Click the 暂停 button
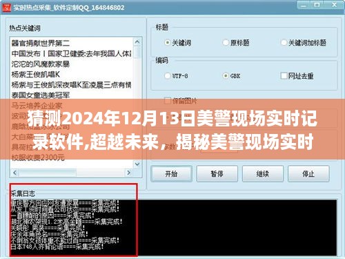Screen dimensions: 345x259 click(x=217, y=173)
